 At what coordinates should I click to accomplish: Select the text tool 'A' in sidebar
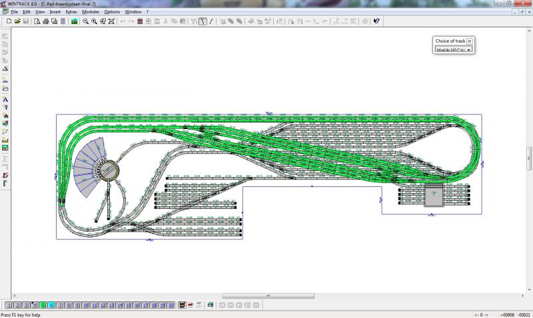5,99
